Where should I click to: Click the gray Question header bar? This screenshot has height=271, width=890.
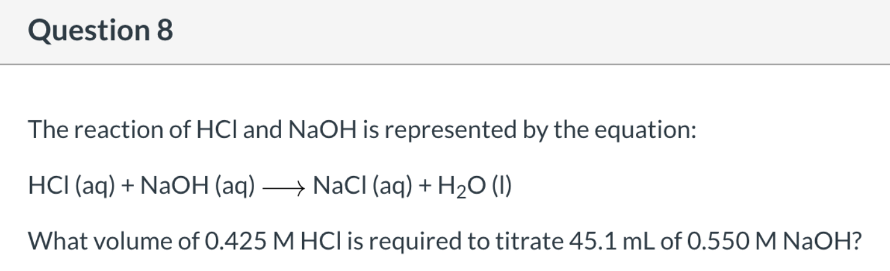point(445,31)
